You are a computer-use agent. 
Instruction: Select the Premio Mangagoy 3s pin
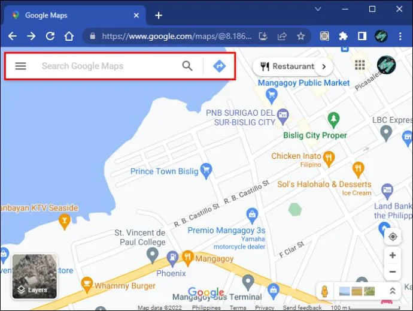pos(252,216)
